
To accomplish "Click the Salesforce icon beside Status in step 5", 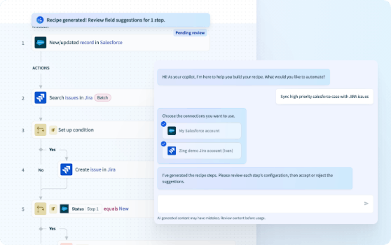I will pos(65,209).
